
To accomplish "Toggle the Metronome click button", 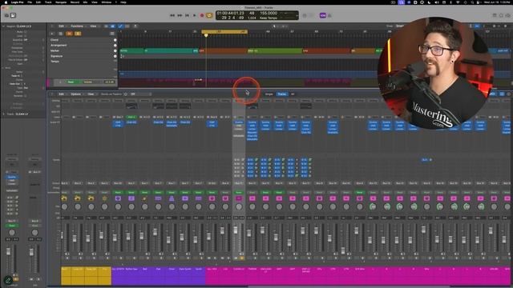I will (329, 15).
